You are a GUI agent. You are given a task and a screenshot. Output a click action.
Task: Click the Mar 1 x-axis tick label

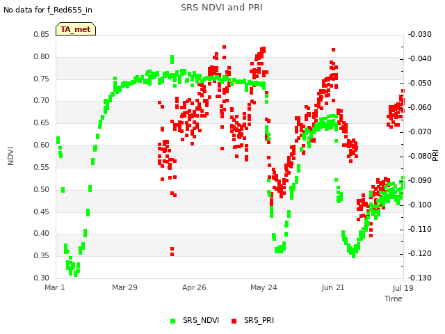click(55, 287)
